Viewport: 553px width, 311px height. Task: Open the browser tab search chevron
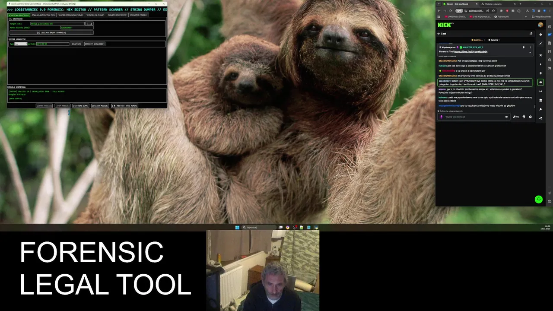[x=439, y=4]
